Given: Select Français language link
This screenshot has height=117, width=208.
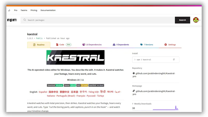Looking at the screenshot, I should point(81,96).
